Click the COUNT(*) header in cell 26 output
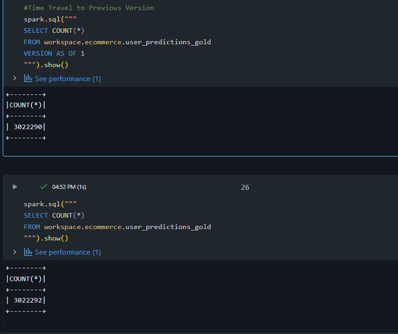398x334 pixels. tap(26, 279)
